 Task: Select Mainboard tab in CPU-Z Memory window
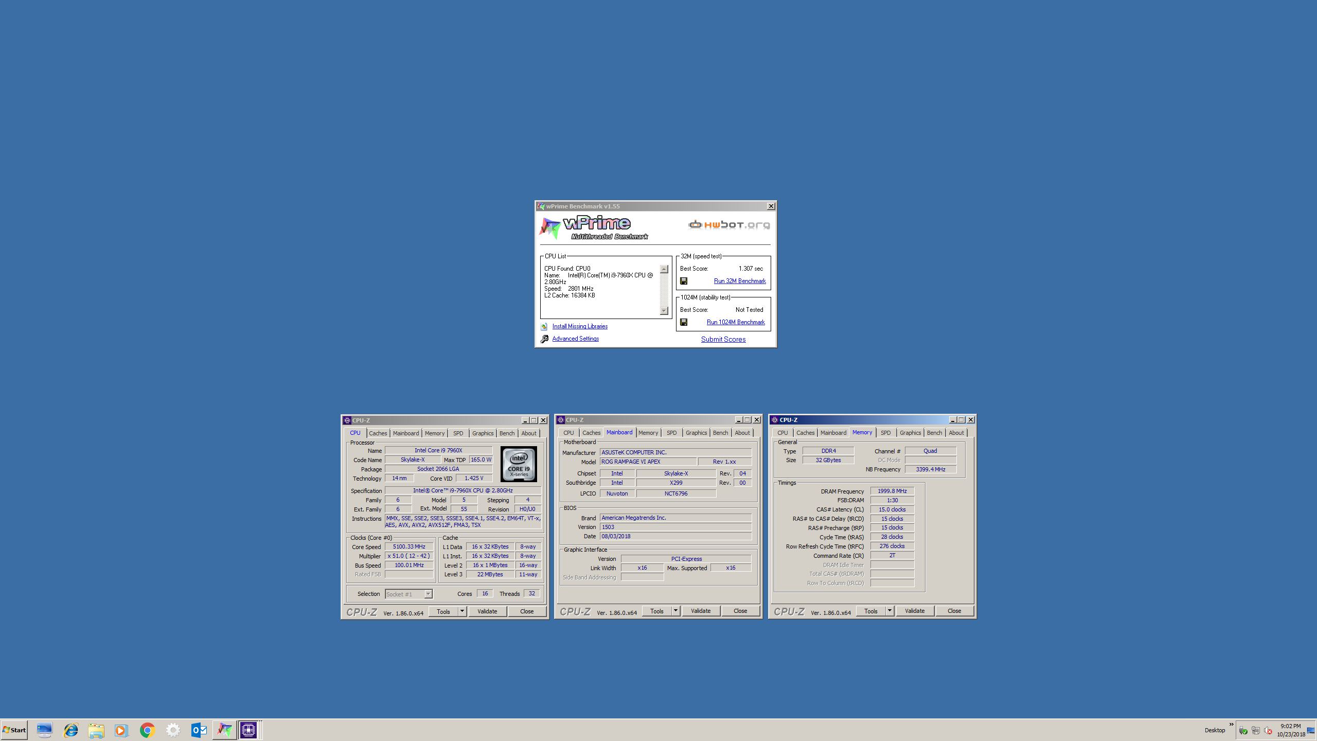(x=833, y=433)
